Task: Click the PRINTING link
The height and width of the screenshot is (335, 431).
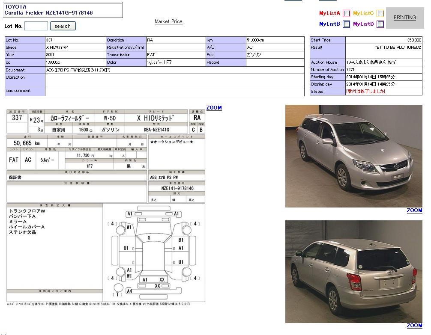Action: (404, 18)
